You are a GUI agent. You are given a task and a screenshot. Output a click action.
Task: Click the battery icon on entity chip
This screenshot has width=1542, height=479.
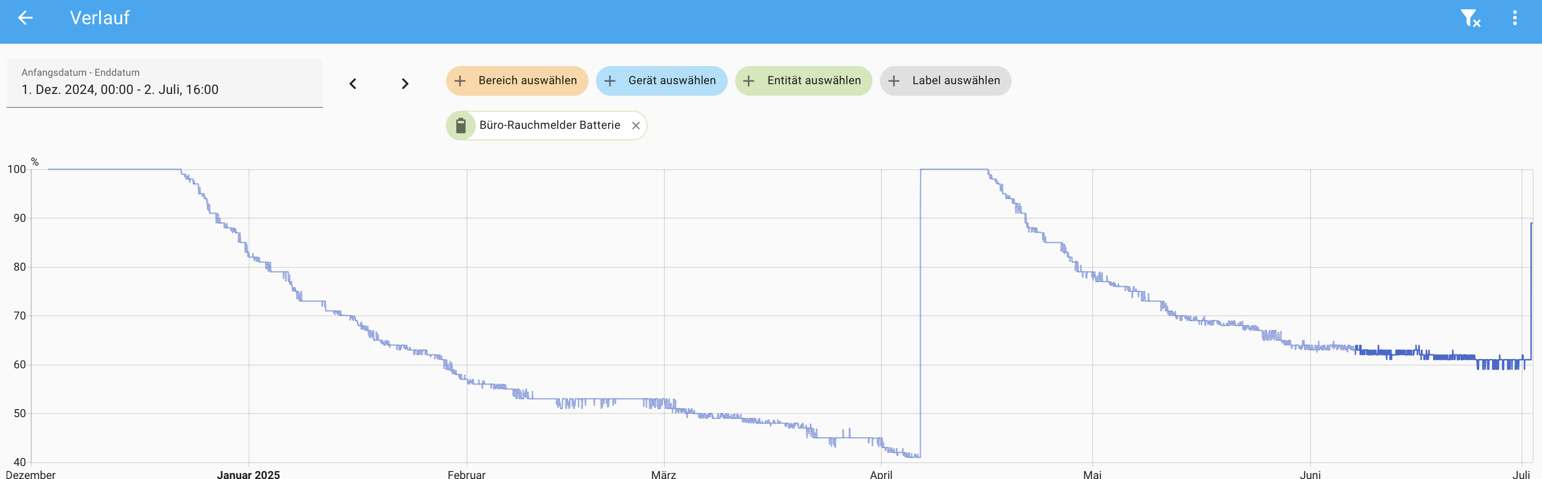click(x=460, y=126)
